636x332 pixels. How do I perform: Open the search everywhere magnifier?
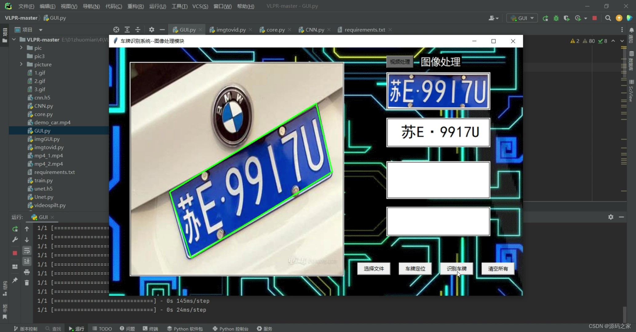click(x=608, y=18)
